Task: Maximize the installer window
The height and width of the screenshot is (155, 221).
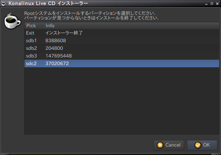Action: pos(212,4)
